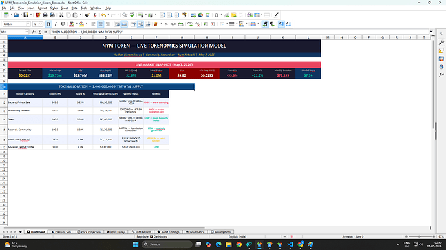Switch to the Pressure Sim sheet tab
Image resolution: width=446 pixels, height=250 pixels.
pos(61,232)
